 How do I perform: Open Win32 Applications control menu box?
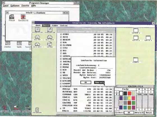(x=7, y=13)
